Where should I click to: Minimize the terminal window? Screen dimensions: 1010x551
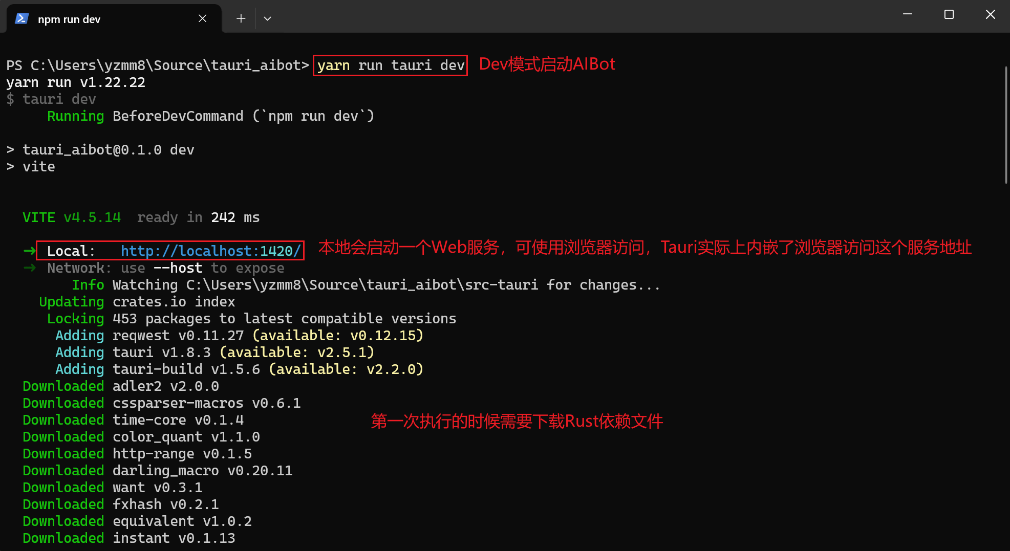click(x=908, y=14)
